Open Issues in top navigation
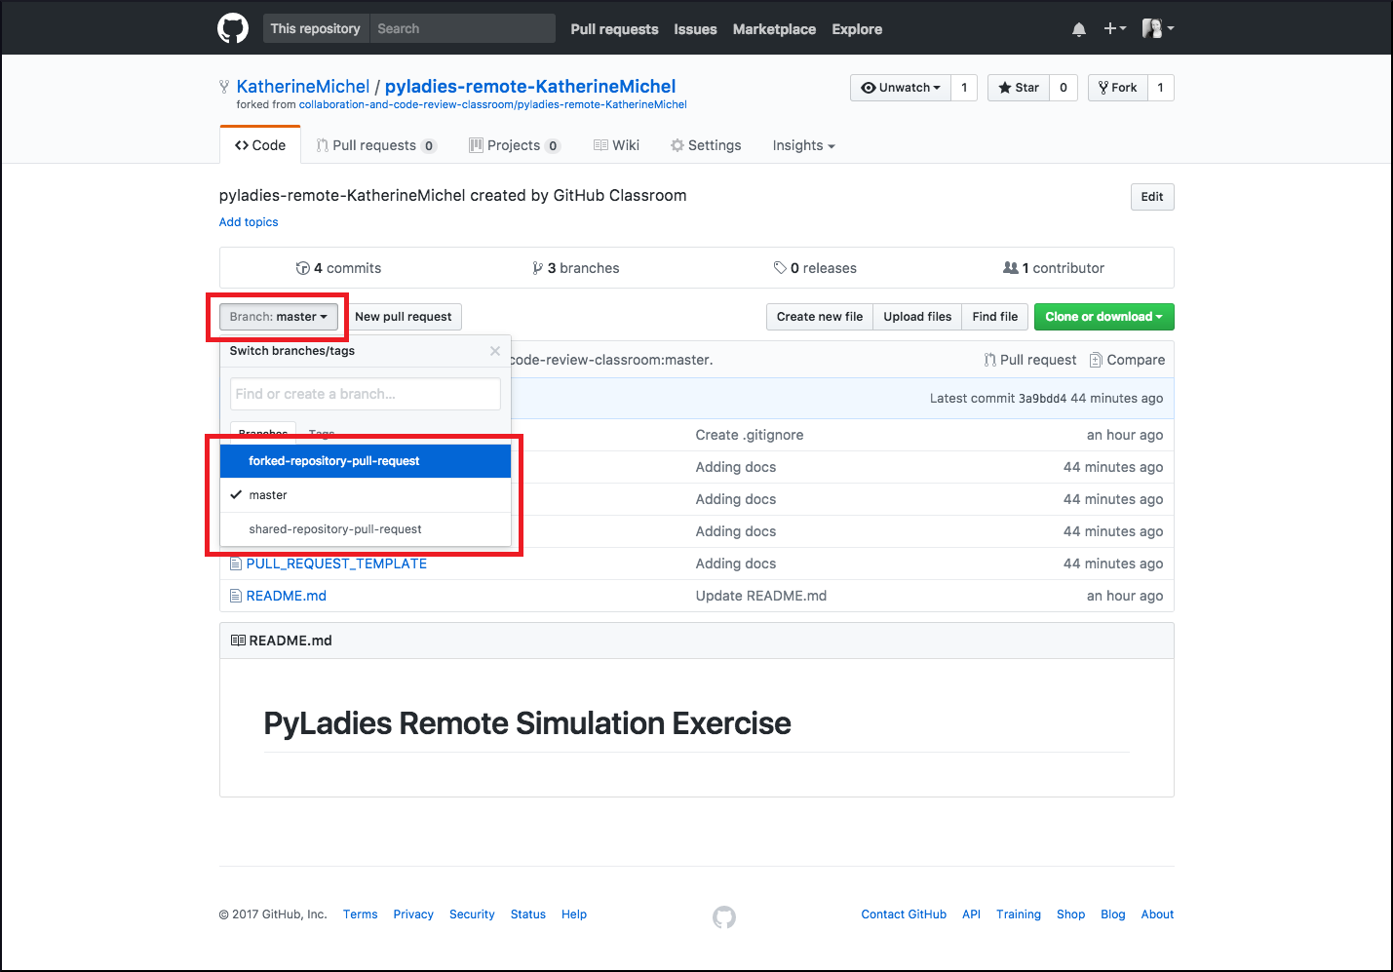This screenshot has width=1393, height=972. click(695, 29)
